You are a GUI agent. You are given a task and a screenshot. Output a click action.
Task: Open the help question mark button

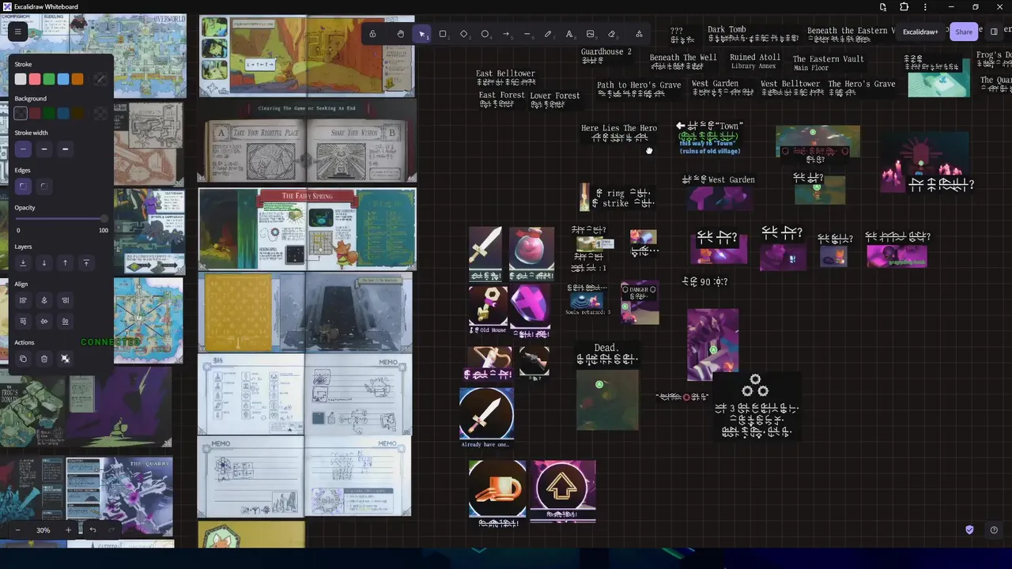click(994, 530)
